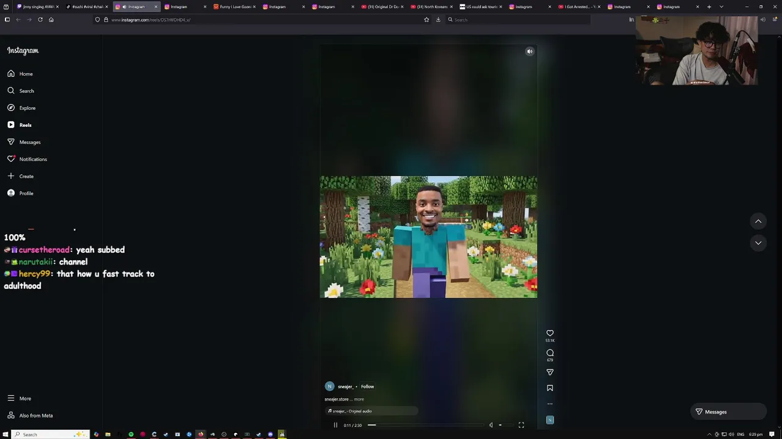
Task: Switch to '(31) Original Dr' YouTube tab
Action: (382, 7)
